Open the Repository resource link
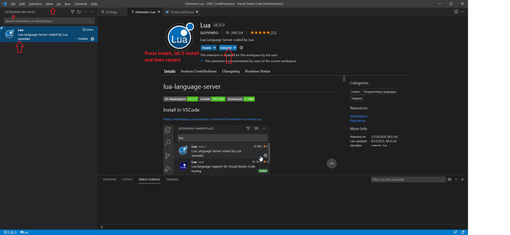 tap(357, 121)
